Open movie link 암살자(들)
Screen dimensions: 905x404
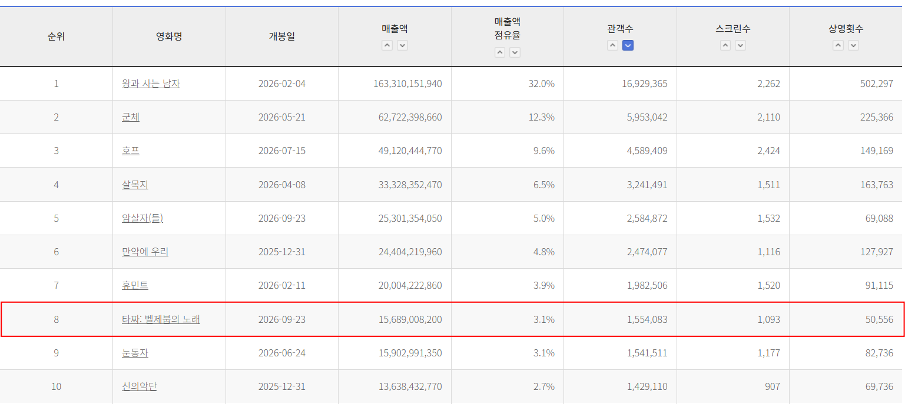click(142, 218)
